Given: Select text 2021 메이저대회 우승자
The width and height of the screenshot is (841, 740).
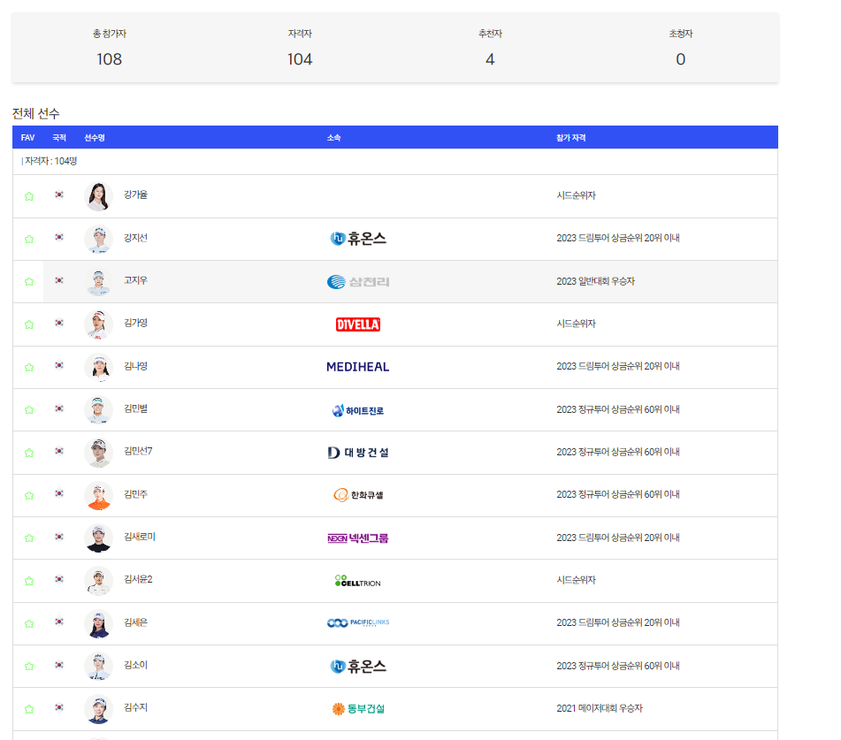Looking at the screenshot, I should pos(599,708).
